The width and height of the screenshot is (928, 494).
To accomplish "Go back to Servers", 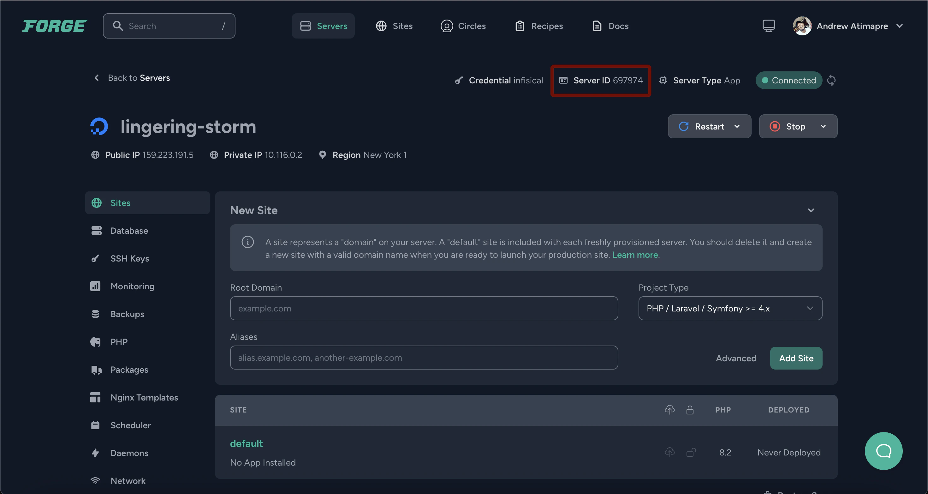I will pos(132,78).
